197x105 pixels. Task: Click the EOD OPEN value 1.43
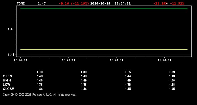[x=84, y=76]
